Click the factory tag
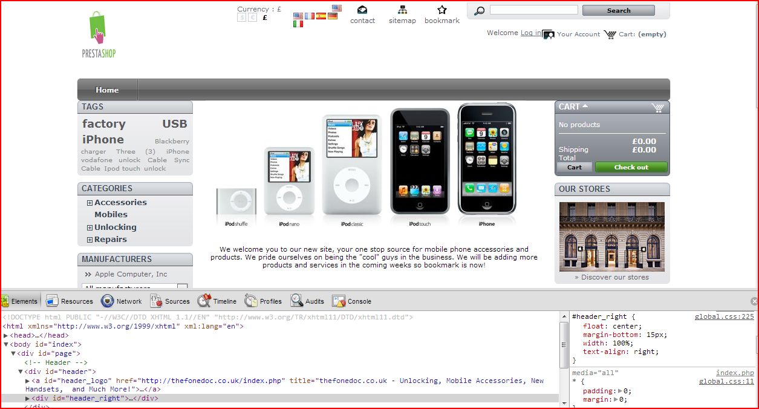This screenshot has height=409, width=759. pyautogui.click(x=104, y=124)
